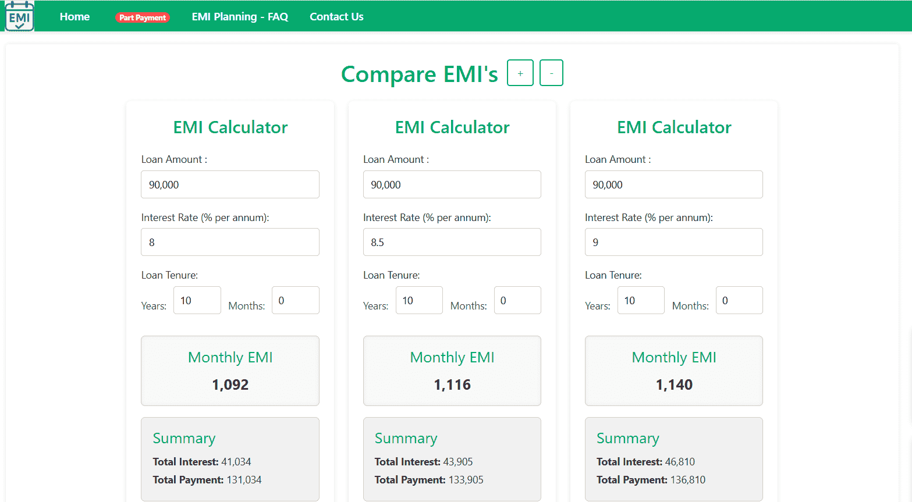Screen dimensions: 912x502
Task: Click the EMI logo icon
Action: point(19,16)
